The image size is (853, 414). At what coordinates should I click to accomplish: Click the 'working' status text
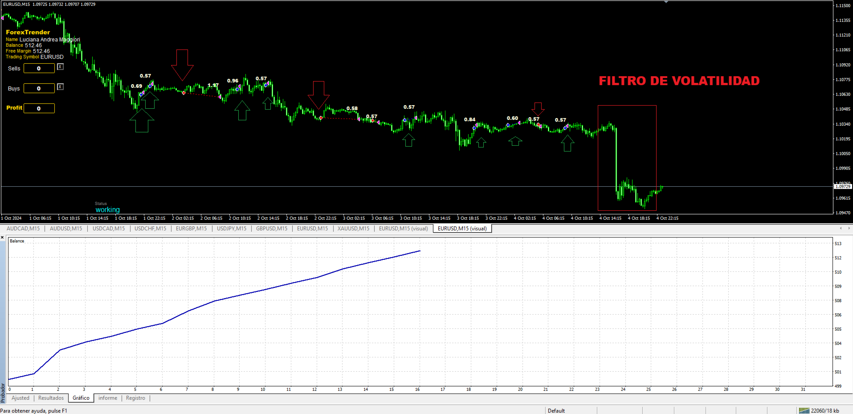point(108,209)
